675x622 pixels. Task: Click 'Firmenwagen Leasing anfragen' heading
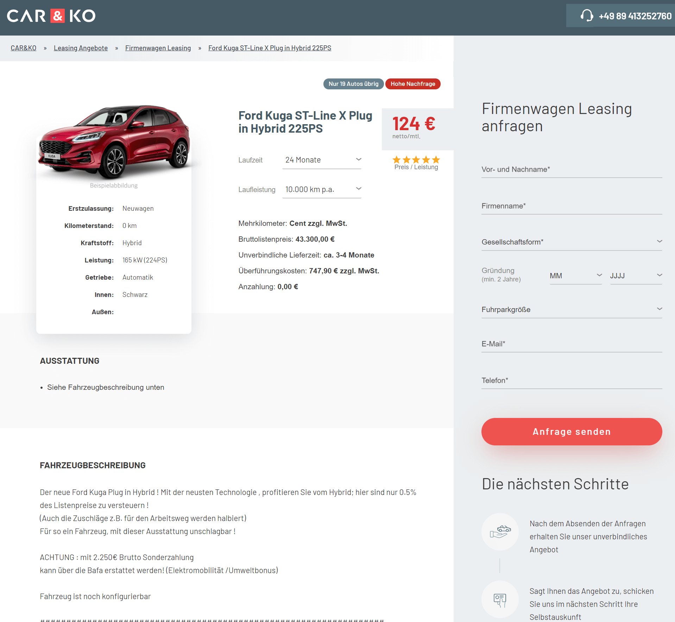(x=557, y=118)
